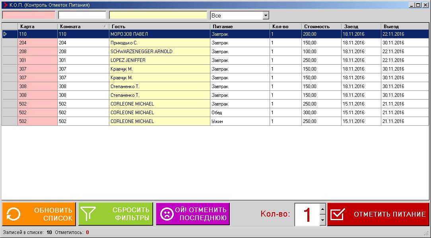Select the CORLEONE MICHAEL Обед row
The width and height of the screenshot is (431, 238).
coord(215,113)
